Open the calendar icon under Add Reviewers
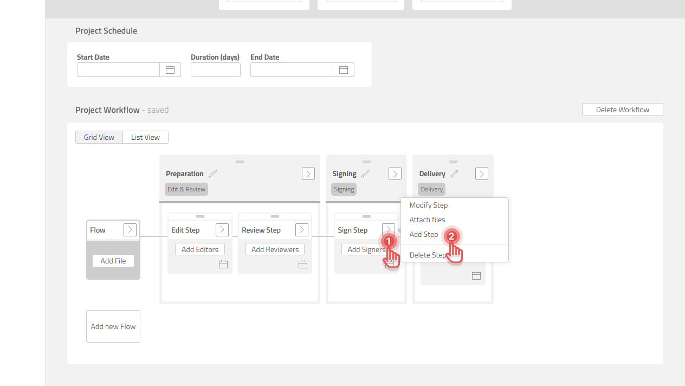The image size is (685, 386). pyautogui.click(x=302, y=264)
